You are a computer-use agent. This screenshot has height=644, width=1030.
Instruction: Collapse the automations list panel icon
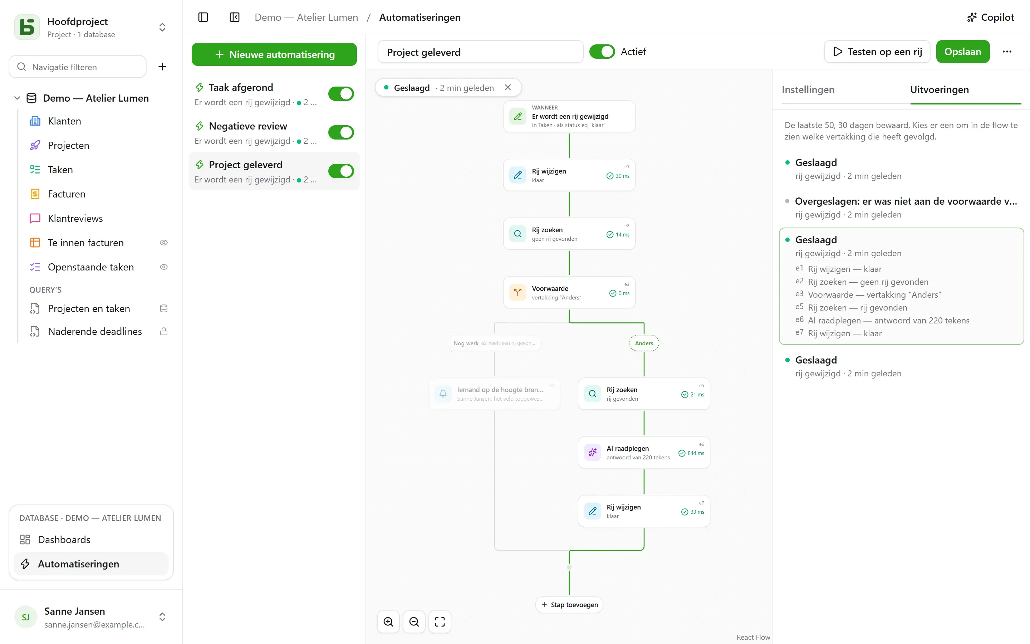[x=235, y=17]
